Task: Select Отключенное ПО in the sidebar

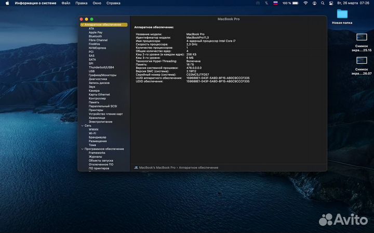Action: pos(101,164)
